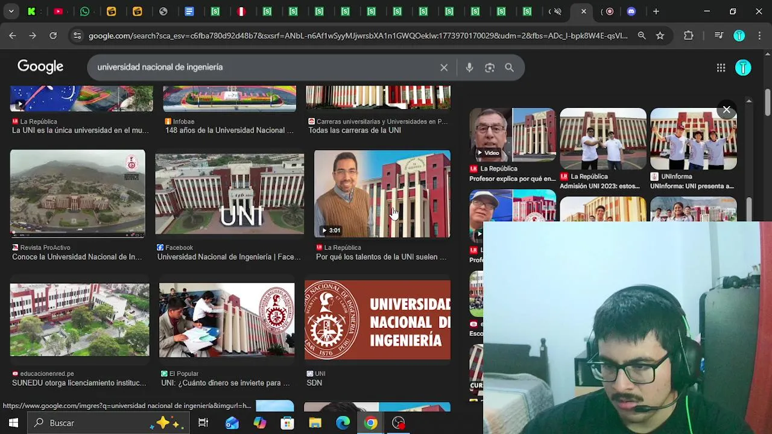Image resolution: width=772 pixels, height=434 pixels.
Task: Click the page vertical scrollbar
Action: [767, 102]
